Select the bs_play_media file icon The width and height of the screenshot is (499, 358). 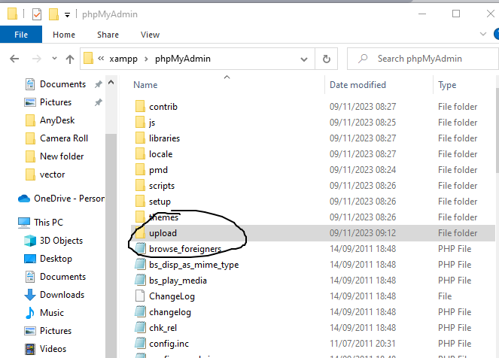140,281
